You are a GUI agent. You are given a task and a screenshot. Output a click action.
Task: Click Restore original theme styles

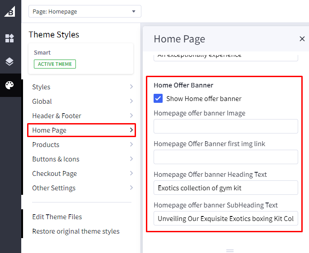point(76,231)
